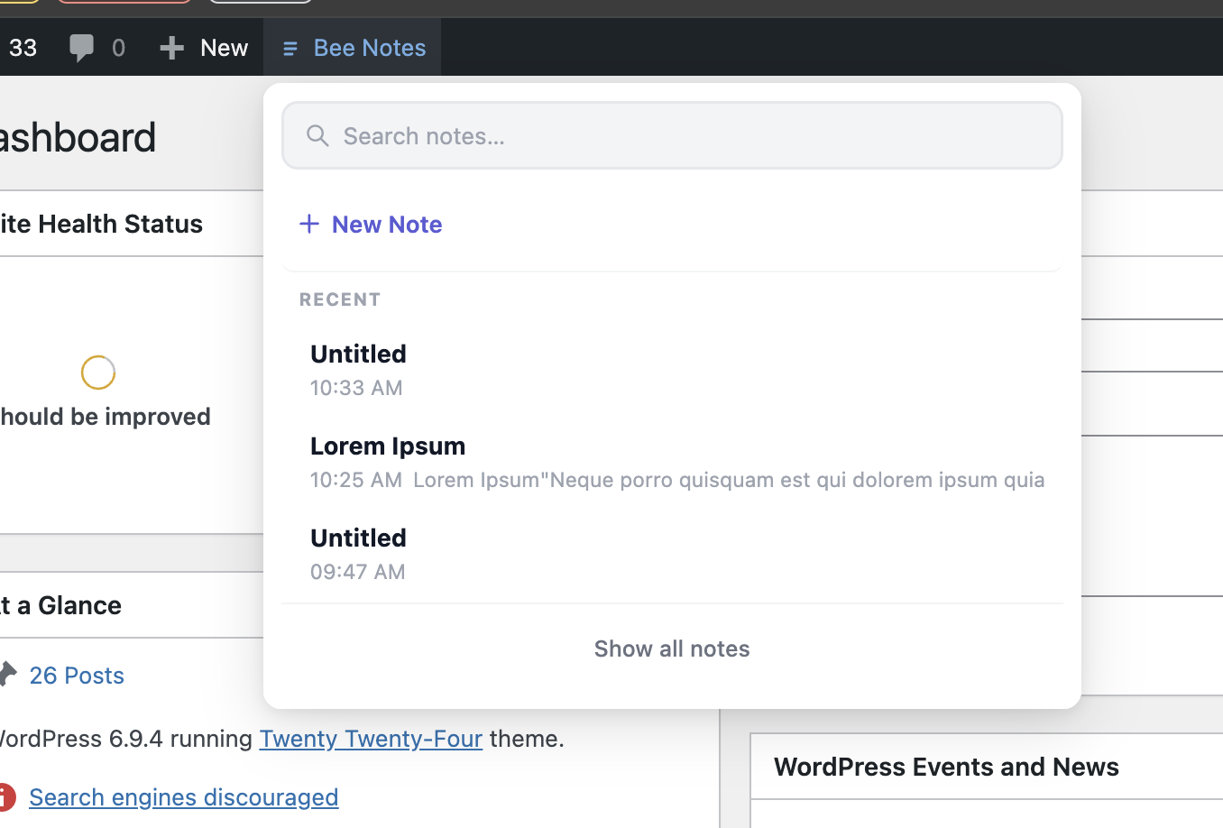1223x828 pixels.
Task: Open Untitled note from 09:47 AM
Action: point(672,554)
